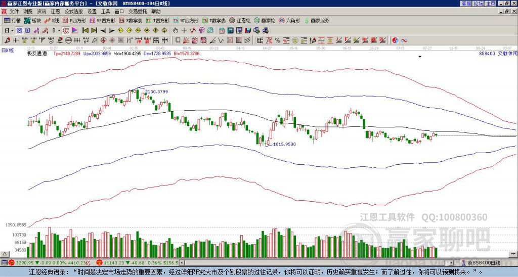The height and width of the screenshot is (277, 518).
Task: Select the crosshair plus cursor tool
Action: click(x=184, y=30)
